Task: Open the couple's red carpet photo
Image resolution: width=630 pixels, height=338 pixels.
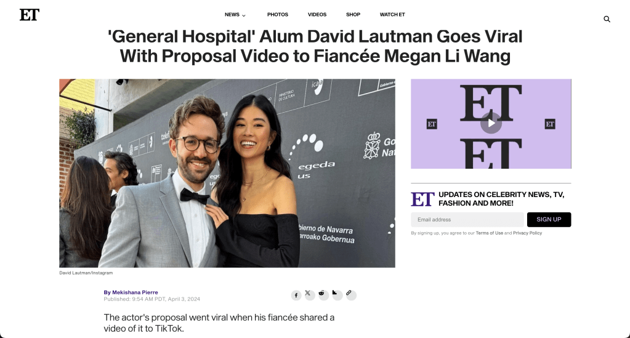Action: [227, 173]
